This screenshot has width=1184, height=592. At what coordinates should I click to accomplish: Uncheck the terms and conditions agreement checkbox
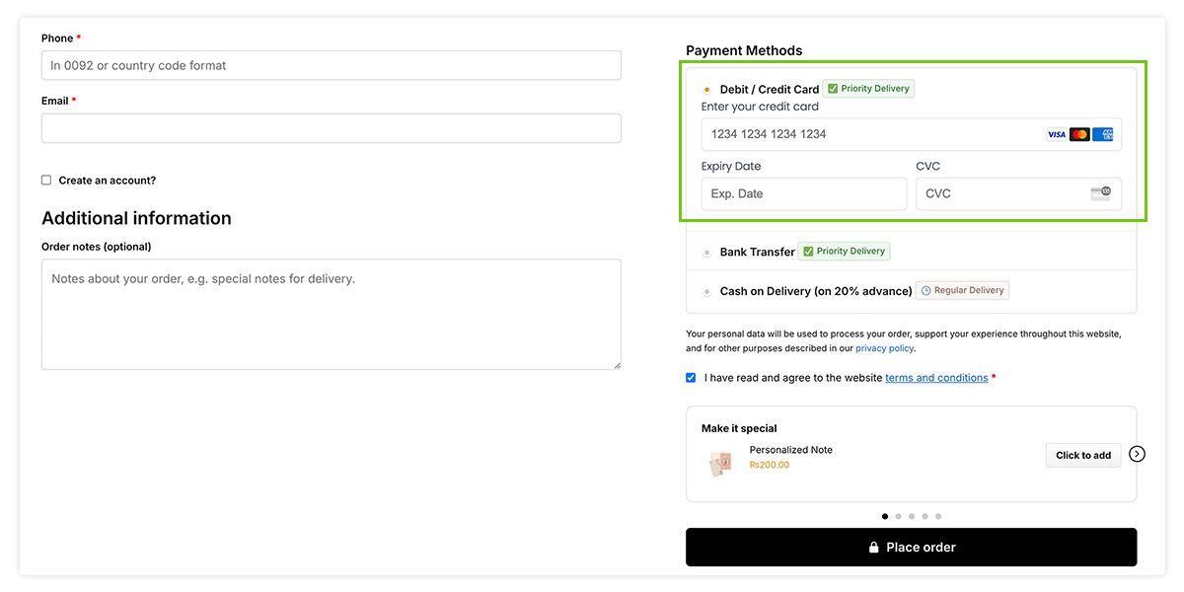(691, 378)
